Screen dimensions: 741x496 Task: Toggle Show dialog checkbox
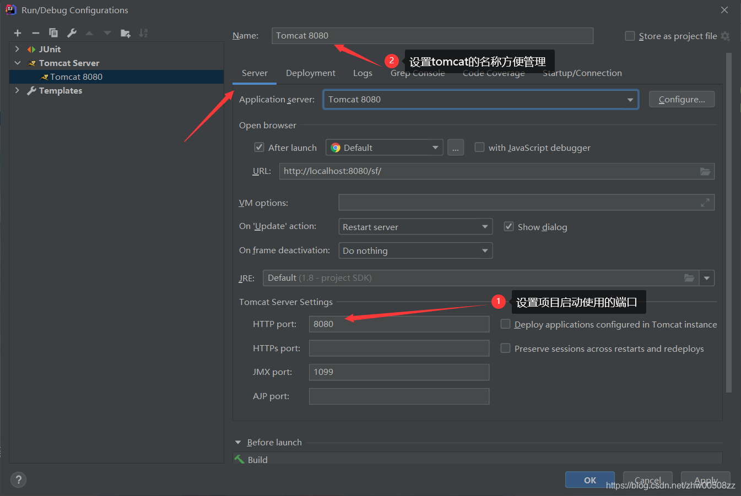[509, 226]
